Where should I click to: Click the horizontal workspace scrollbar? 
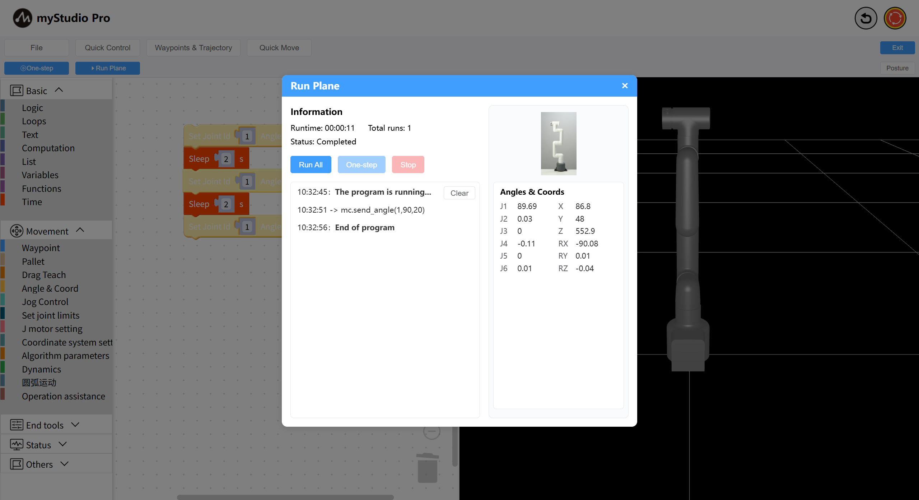click(x=285, y=497)
